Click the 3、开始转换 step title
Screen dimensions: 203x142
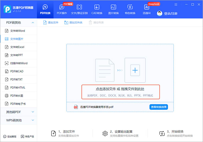175,132
